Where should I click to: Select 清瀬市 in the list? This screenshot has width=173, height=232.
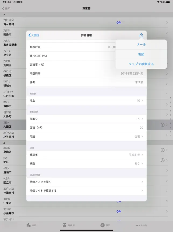pyautogui.click(x=7, y=172)
